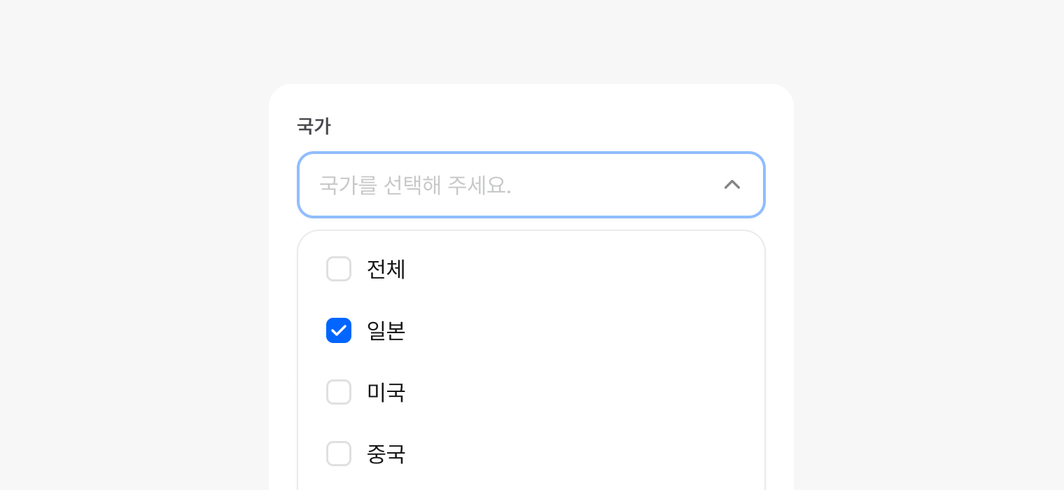Click the 국가 field label
Viewport: 1064px width, 490px height.
[x=314, y=126]
